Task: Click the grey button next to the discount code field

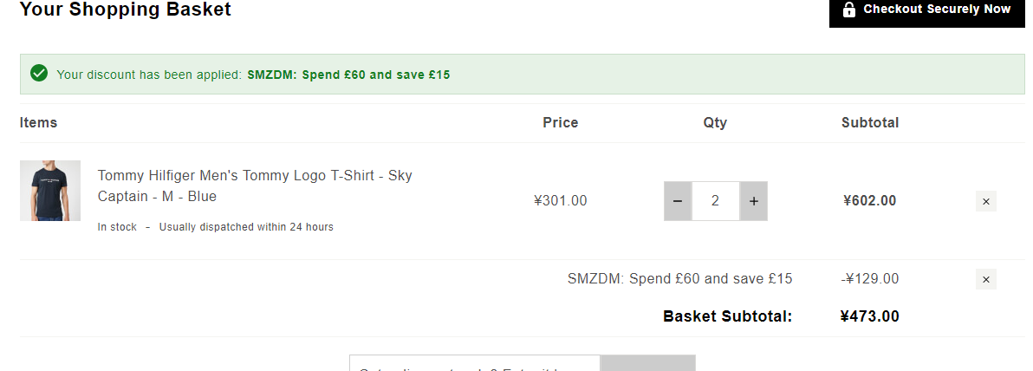Action: pyautogui.click(x=647, y=363)
